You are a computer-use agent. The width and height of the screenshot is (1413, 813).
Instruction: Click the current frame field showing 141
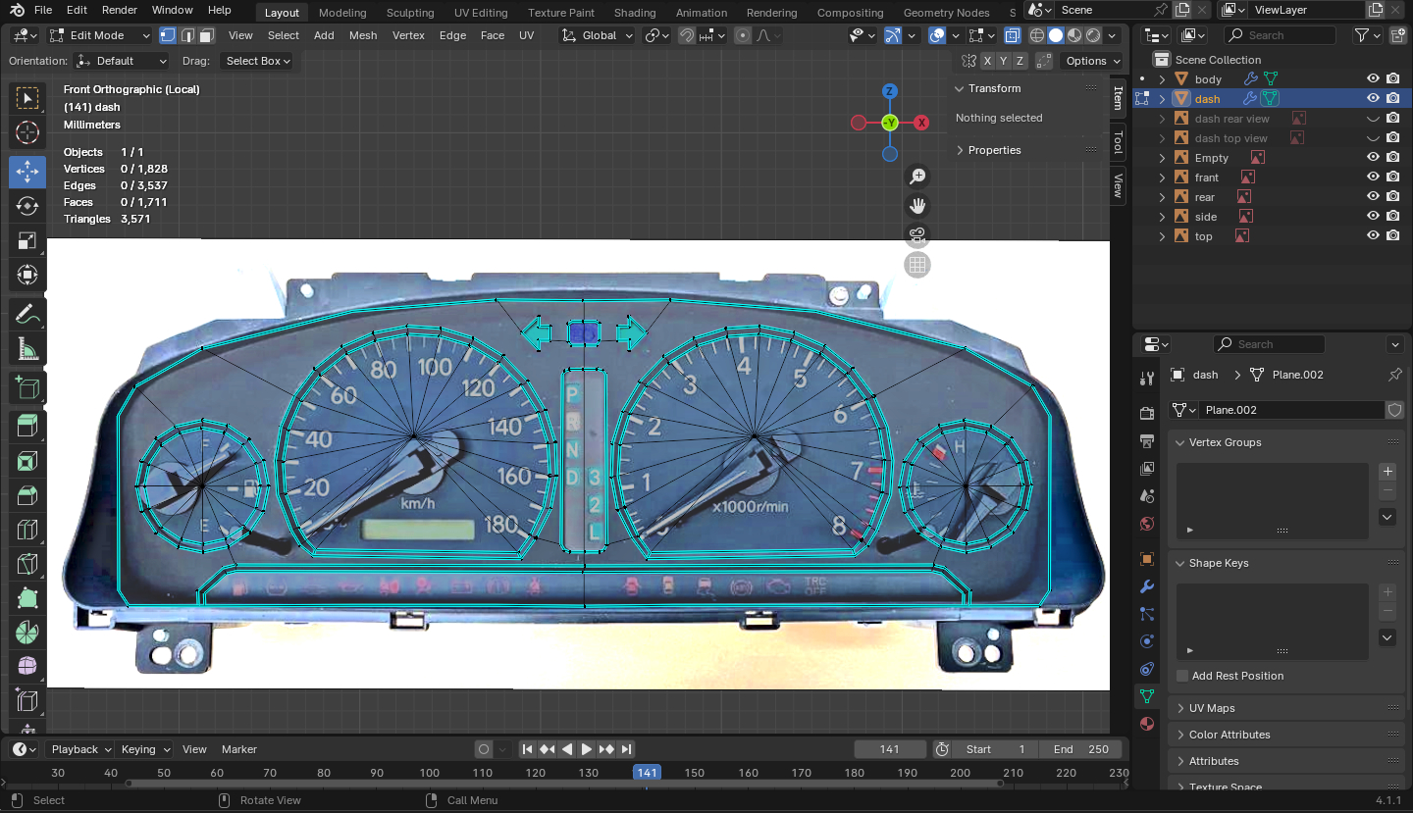(x=889, y=749)
